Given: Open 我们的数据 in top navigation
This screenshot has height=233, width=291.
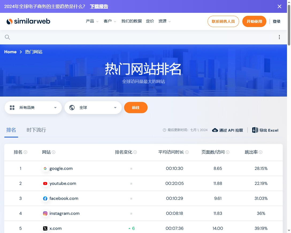Looking at the screenshot, I should pyautogui.click(x=131, y=21).
